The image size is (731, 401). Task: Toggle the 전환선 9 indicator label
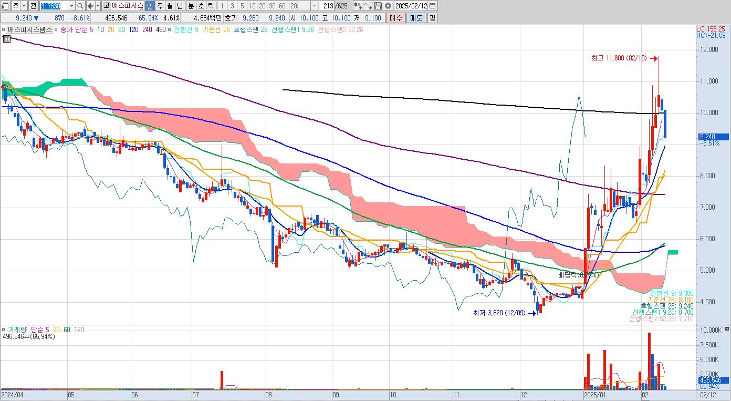coord(185,29)
